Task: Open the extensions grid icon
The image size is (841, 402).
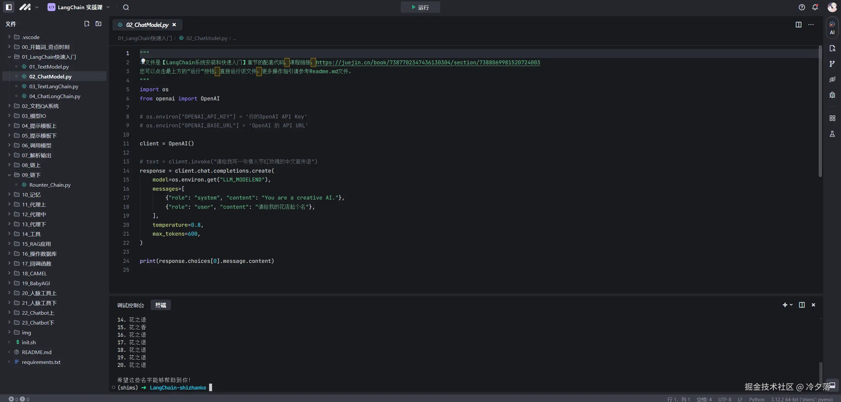Action: coord(832,118)
